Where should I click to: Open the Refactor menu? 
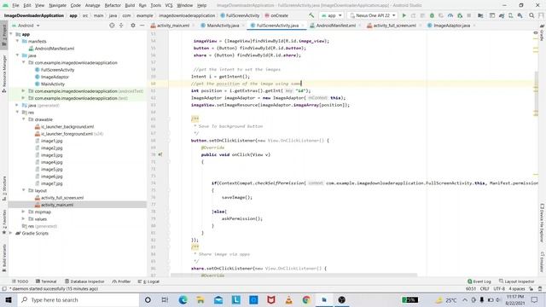click(x=113, y=5)
